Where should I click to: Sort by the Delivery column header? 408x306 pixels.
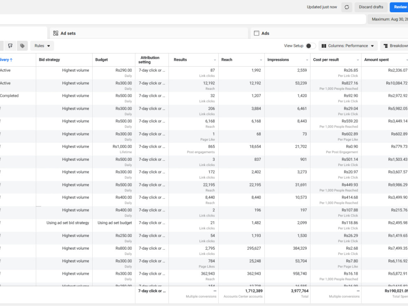pos(6,60)
